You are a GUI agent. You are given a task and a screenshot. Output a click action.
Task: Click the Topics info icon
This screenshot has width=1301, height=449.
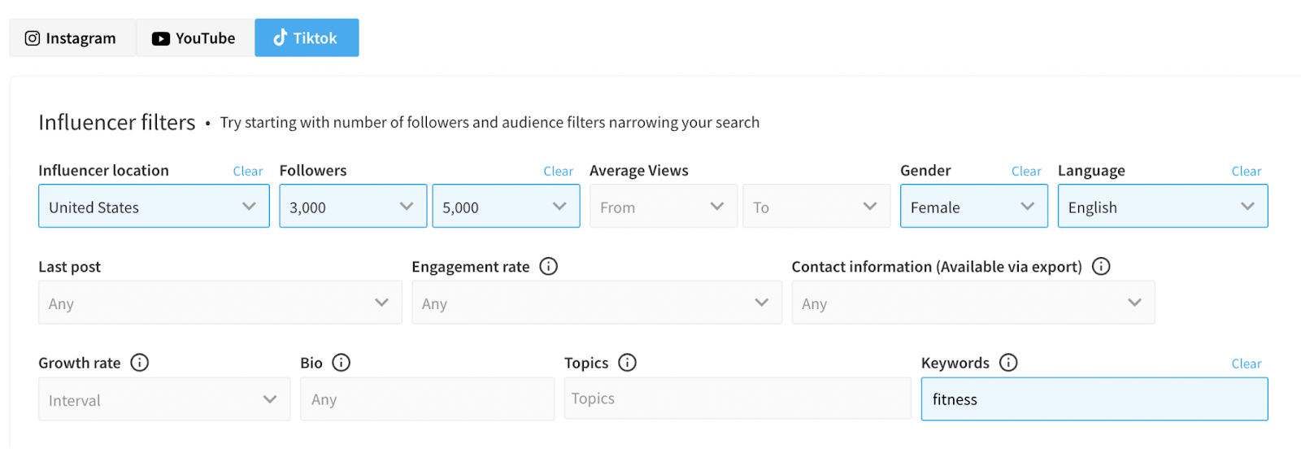627,363
